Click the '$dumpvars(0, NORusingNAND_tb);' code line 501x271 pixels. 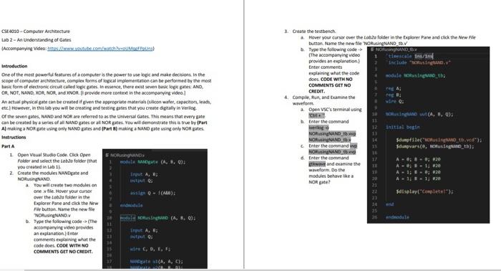435,146
